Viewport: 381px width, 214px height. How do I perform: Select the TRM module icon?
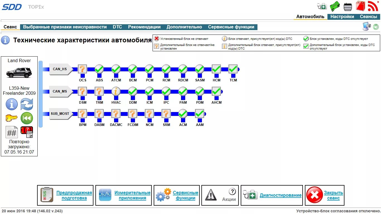99,91
